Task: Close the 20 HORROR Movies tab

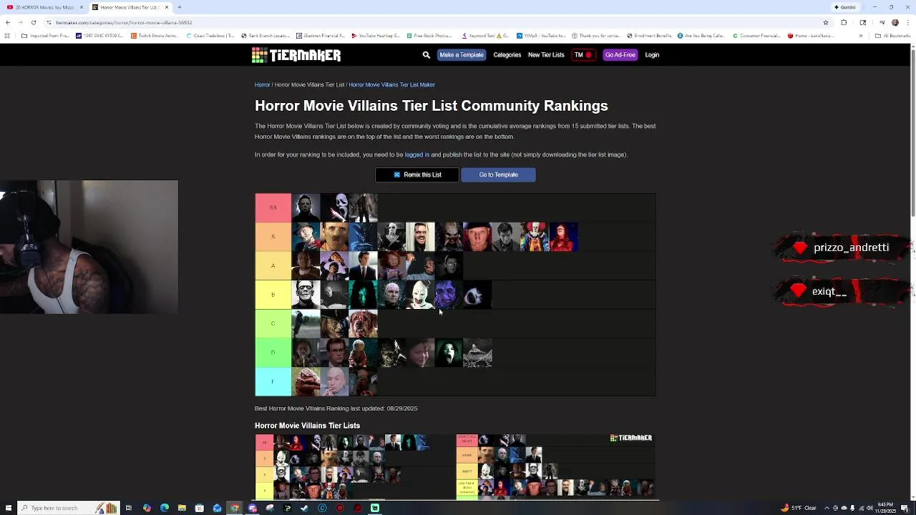Action: coord(82,7)
